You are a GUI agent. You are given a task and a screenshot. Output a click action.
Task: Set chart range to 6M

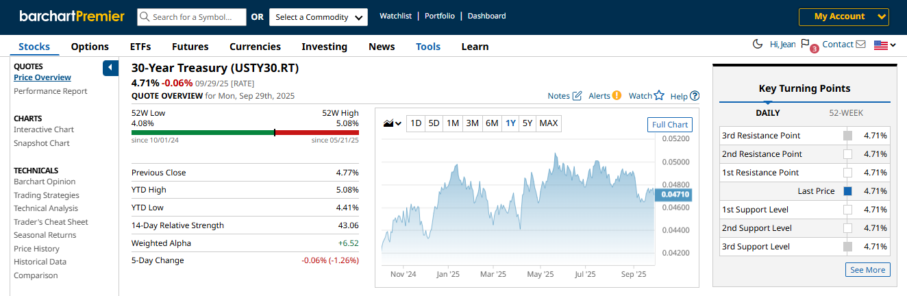click(491, 123)
